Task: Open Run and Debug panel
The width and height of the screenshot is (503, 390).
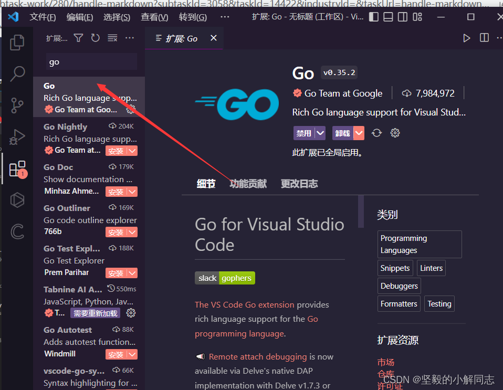Action: pos(17,137)
